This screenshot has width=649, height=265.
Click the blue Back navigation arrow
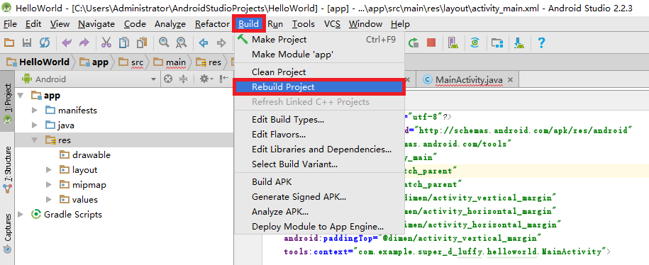coord(204,43)
